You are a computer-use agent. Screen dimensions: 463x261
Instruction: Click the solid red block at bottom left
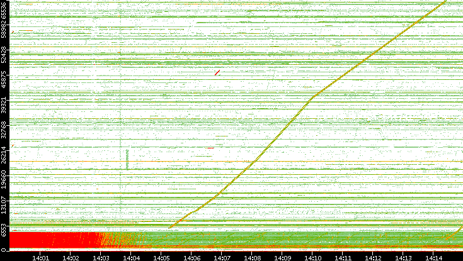pos(50,240)
